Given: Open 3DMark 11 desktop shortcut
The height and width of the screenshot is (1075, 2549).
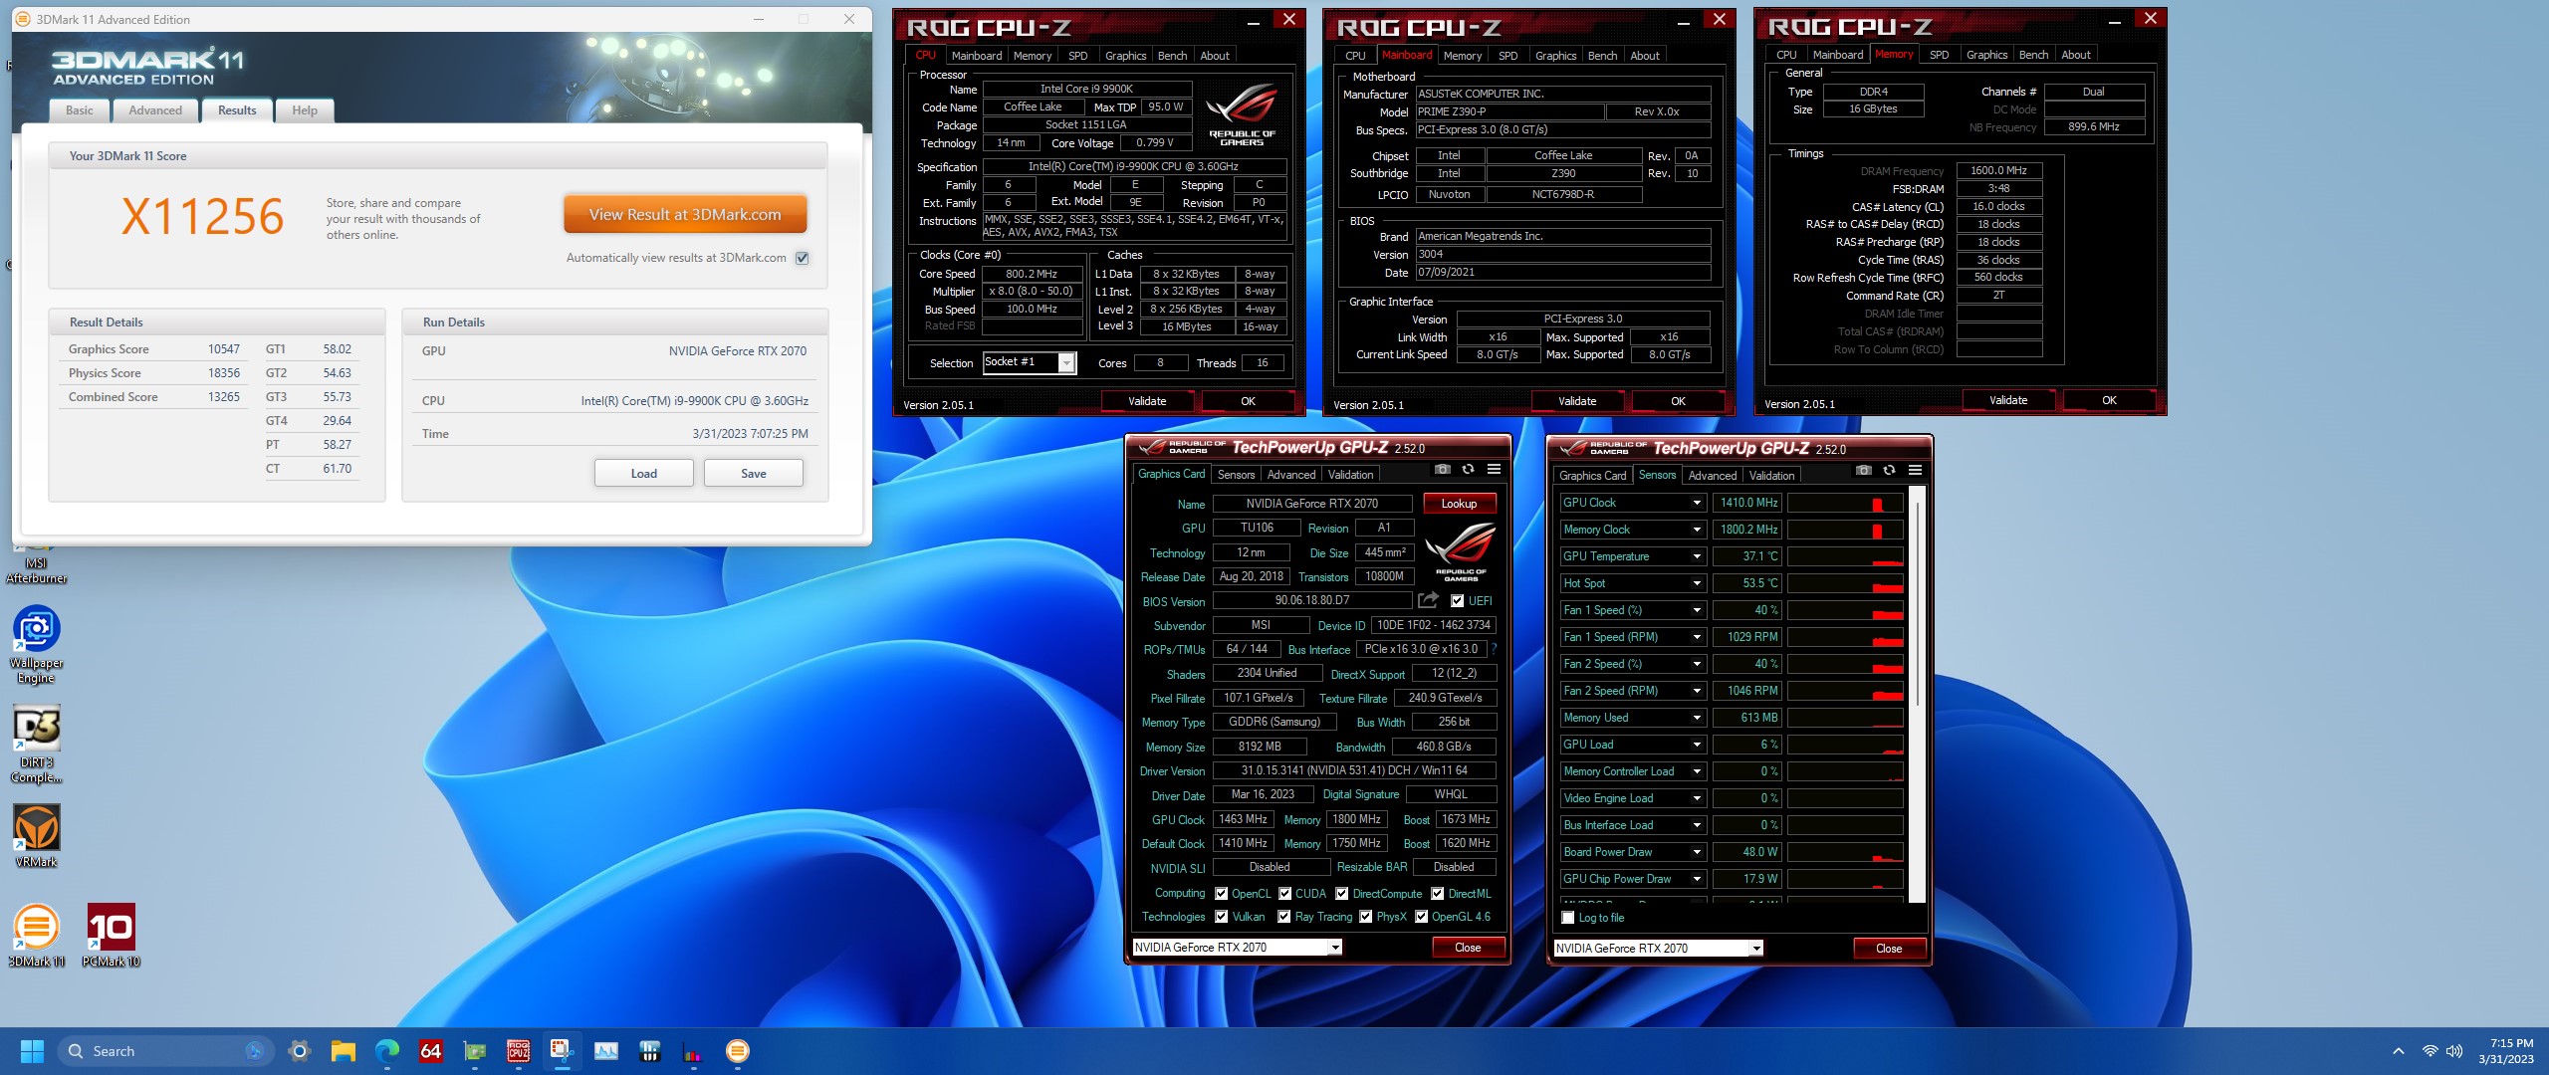Looking at the screenshot, I should (x=36, y=936).
